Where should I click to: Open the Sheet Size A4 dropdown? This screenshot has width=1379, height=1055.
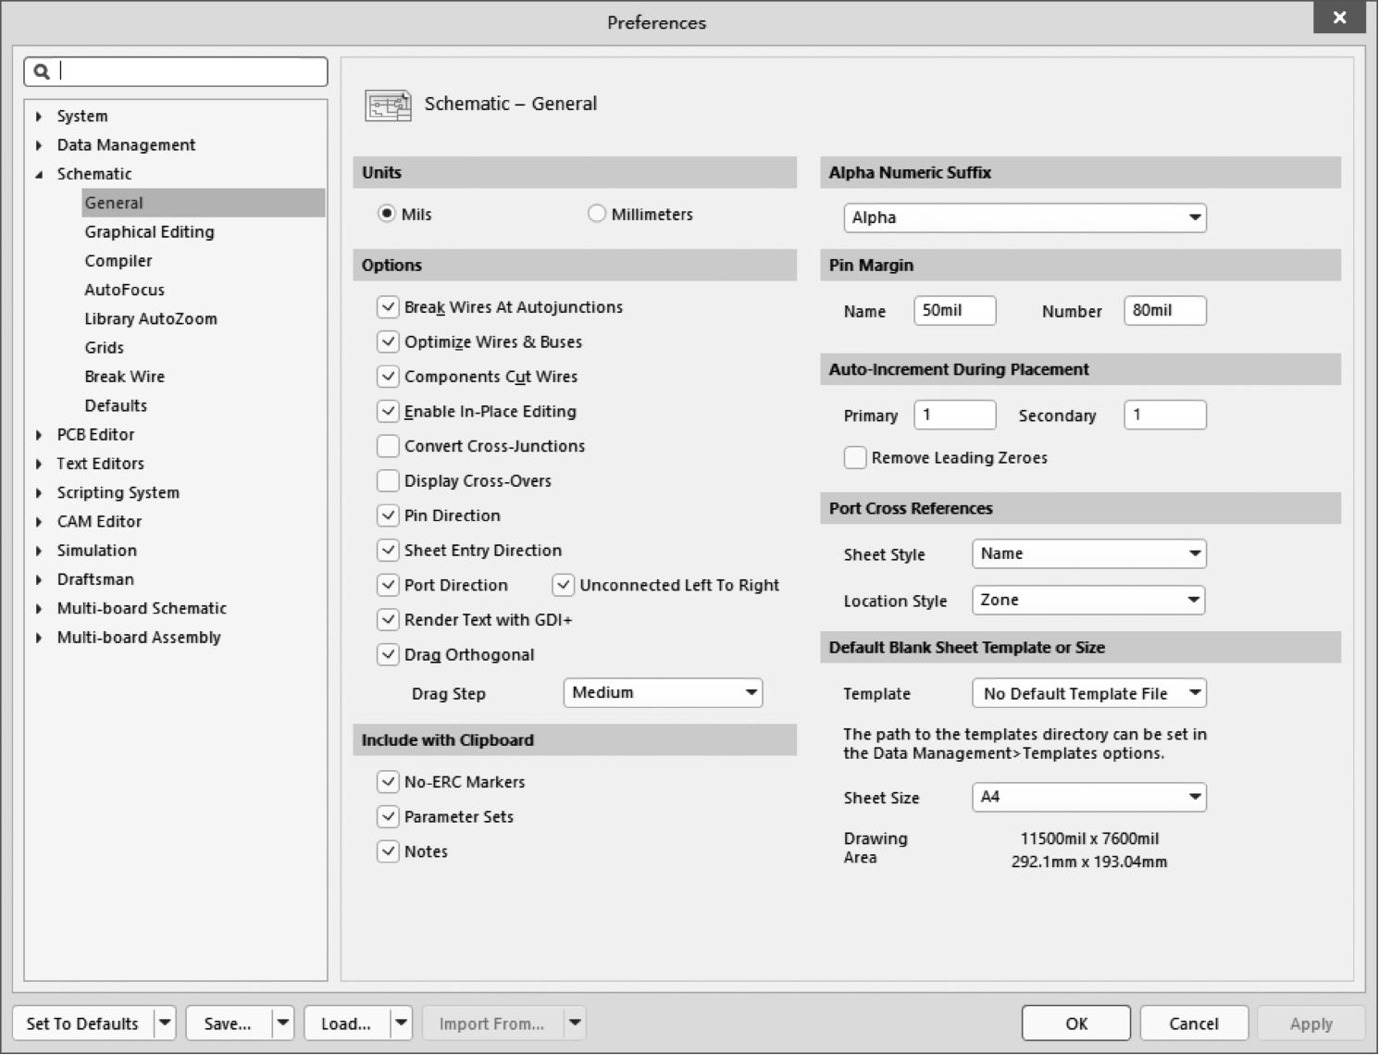[x=1088, y=798]
